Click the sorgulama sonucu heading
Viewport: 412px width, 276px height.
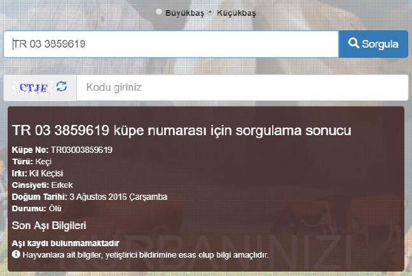181,130
